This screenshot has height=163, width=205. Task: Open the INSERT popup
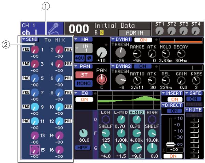coord(172,93)
